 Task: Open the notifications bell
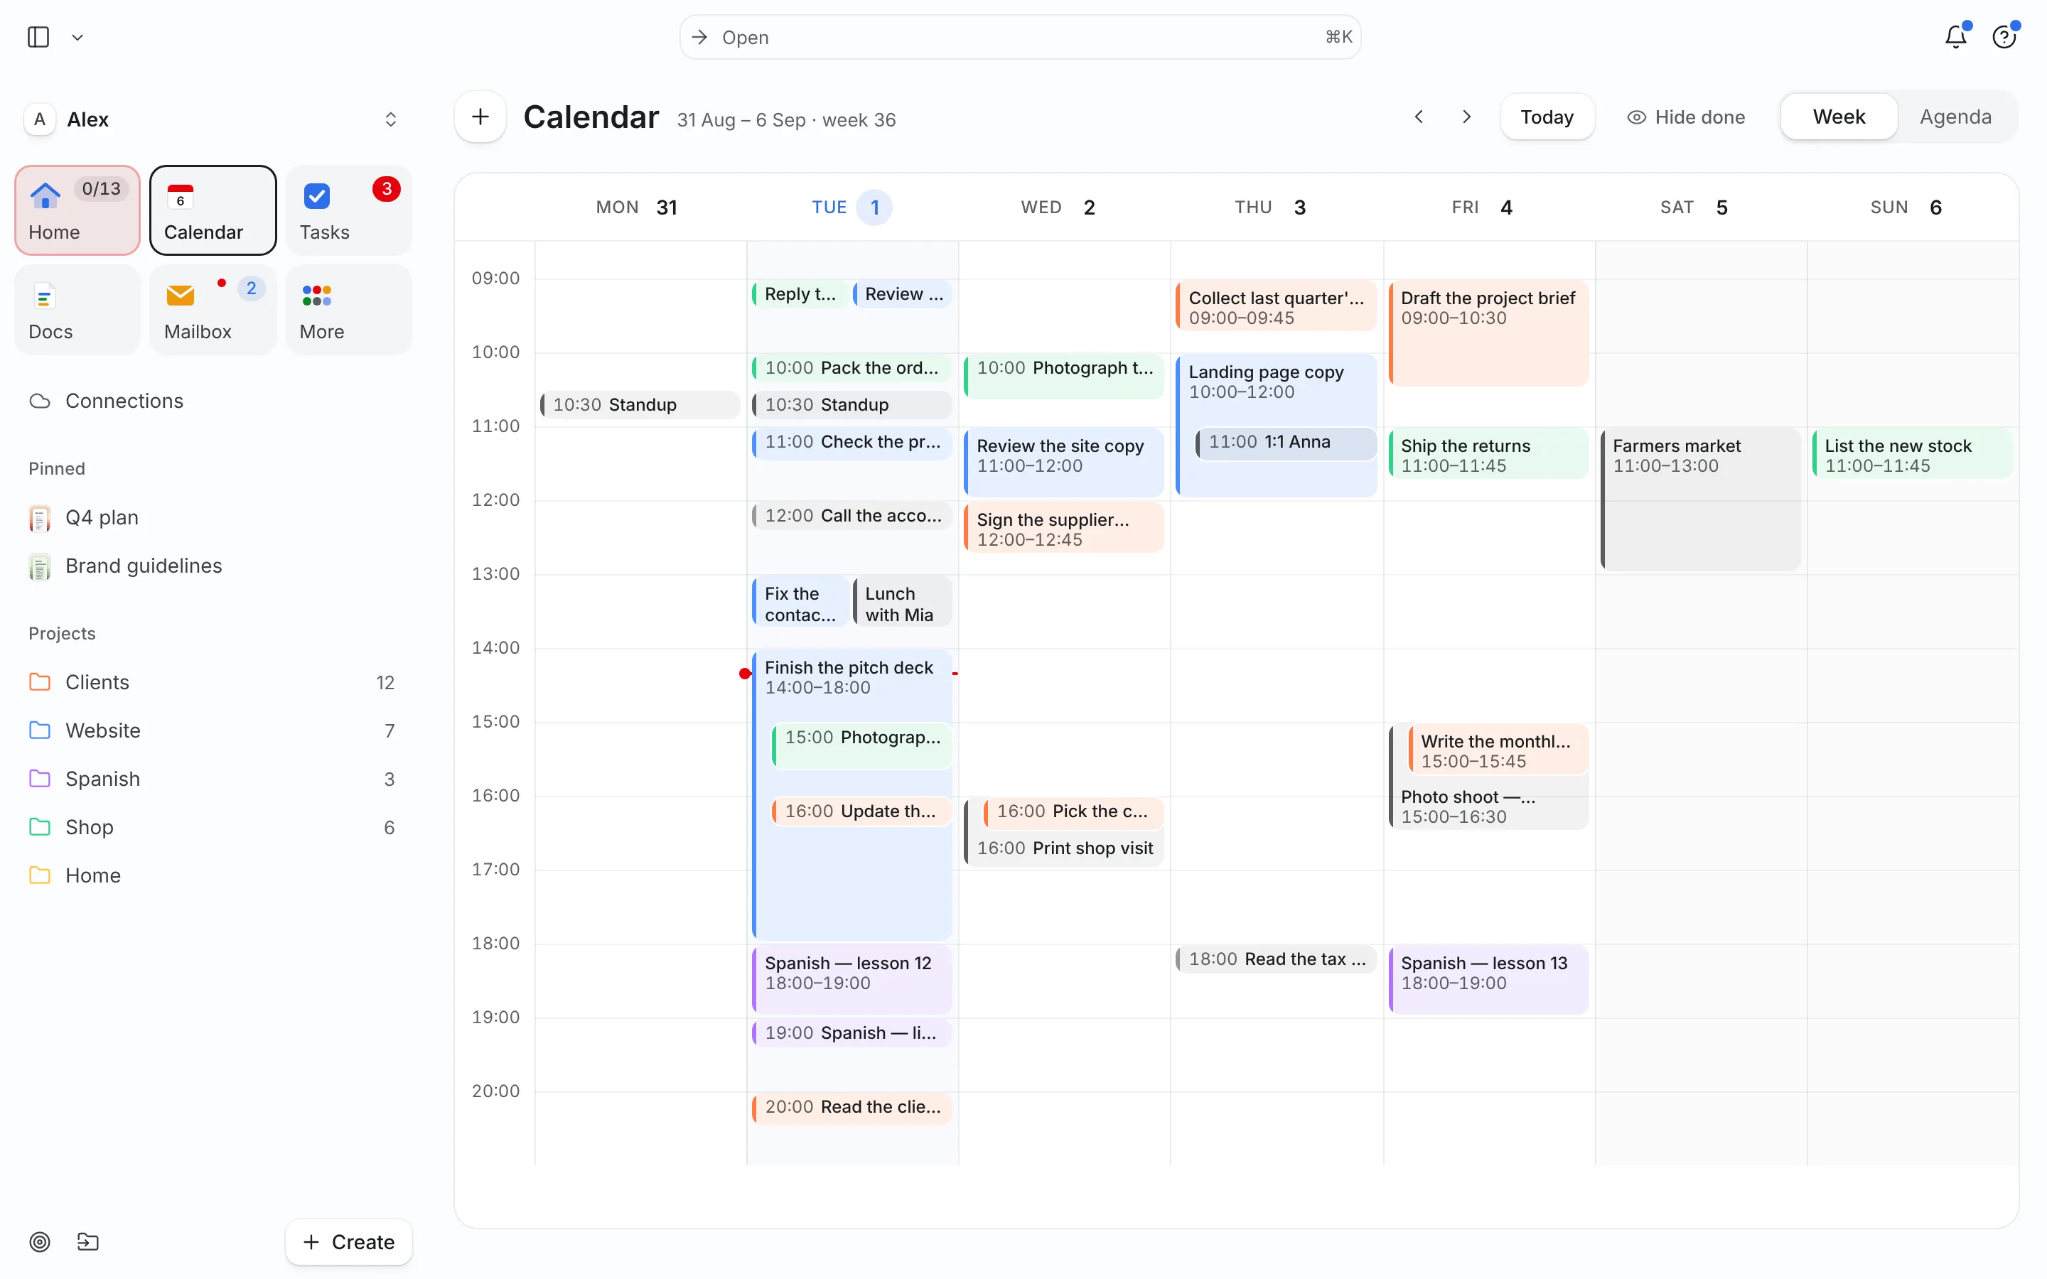click(1955, 37)
